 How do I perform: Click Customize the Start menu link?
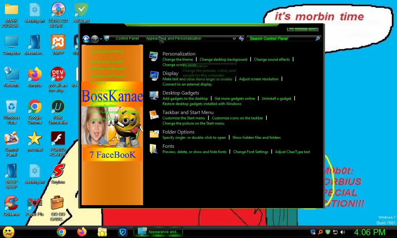pyautogui.click(x=184, y=118)
